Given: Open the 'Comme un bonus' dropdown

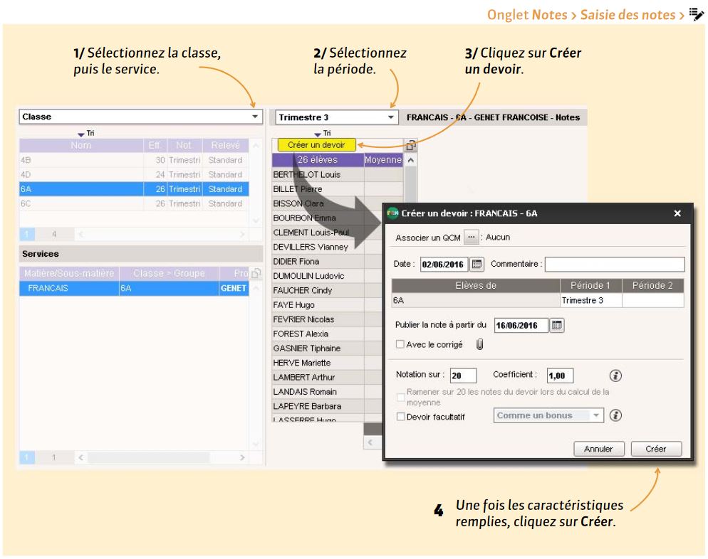Looking at the screenshot, I should (x=596, y=415).
